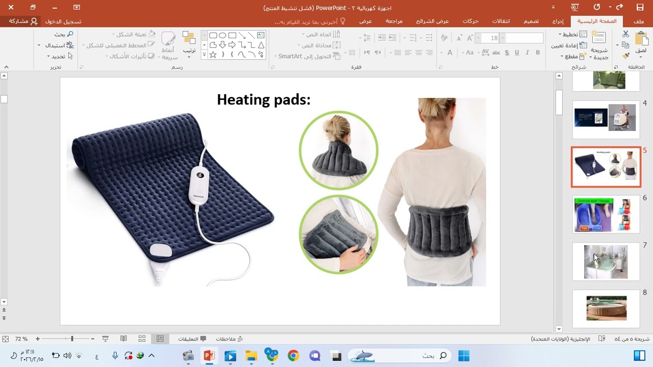Click the Cut scissors icon

coord(626,34)
